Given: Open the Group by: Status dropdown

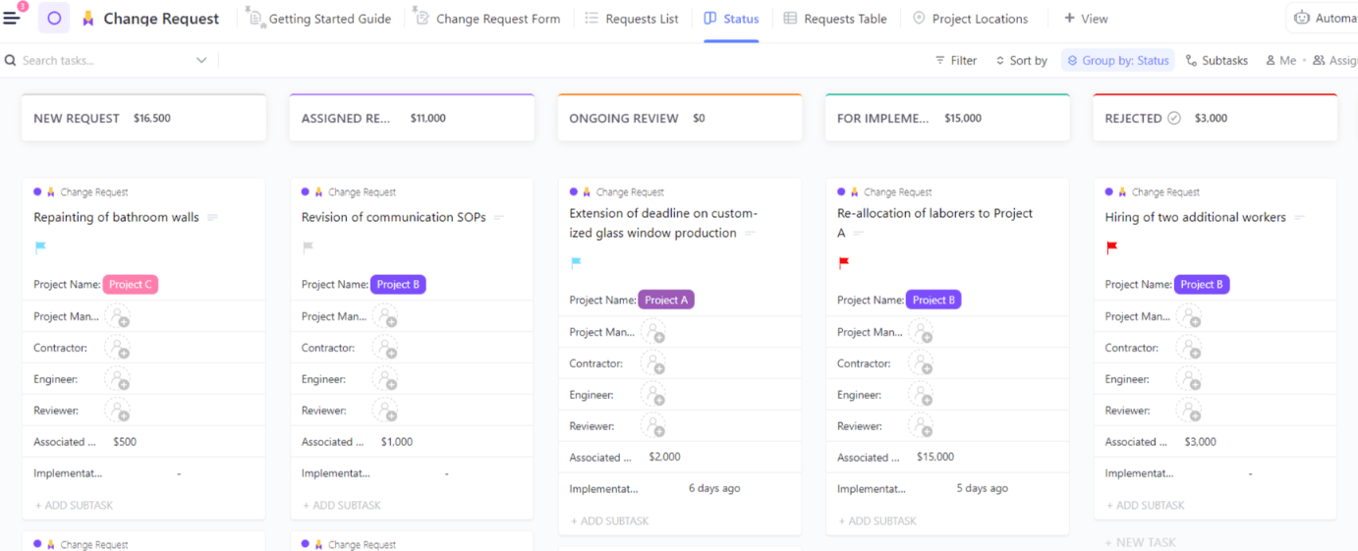Looking at the screenshot, I should coord(1118,61).
